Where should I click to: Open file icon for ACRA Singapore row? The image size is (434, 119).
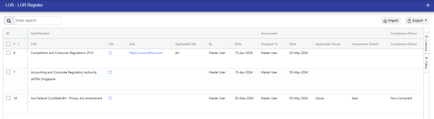click(x=110, y=72)
